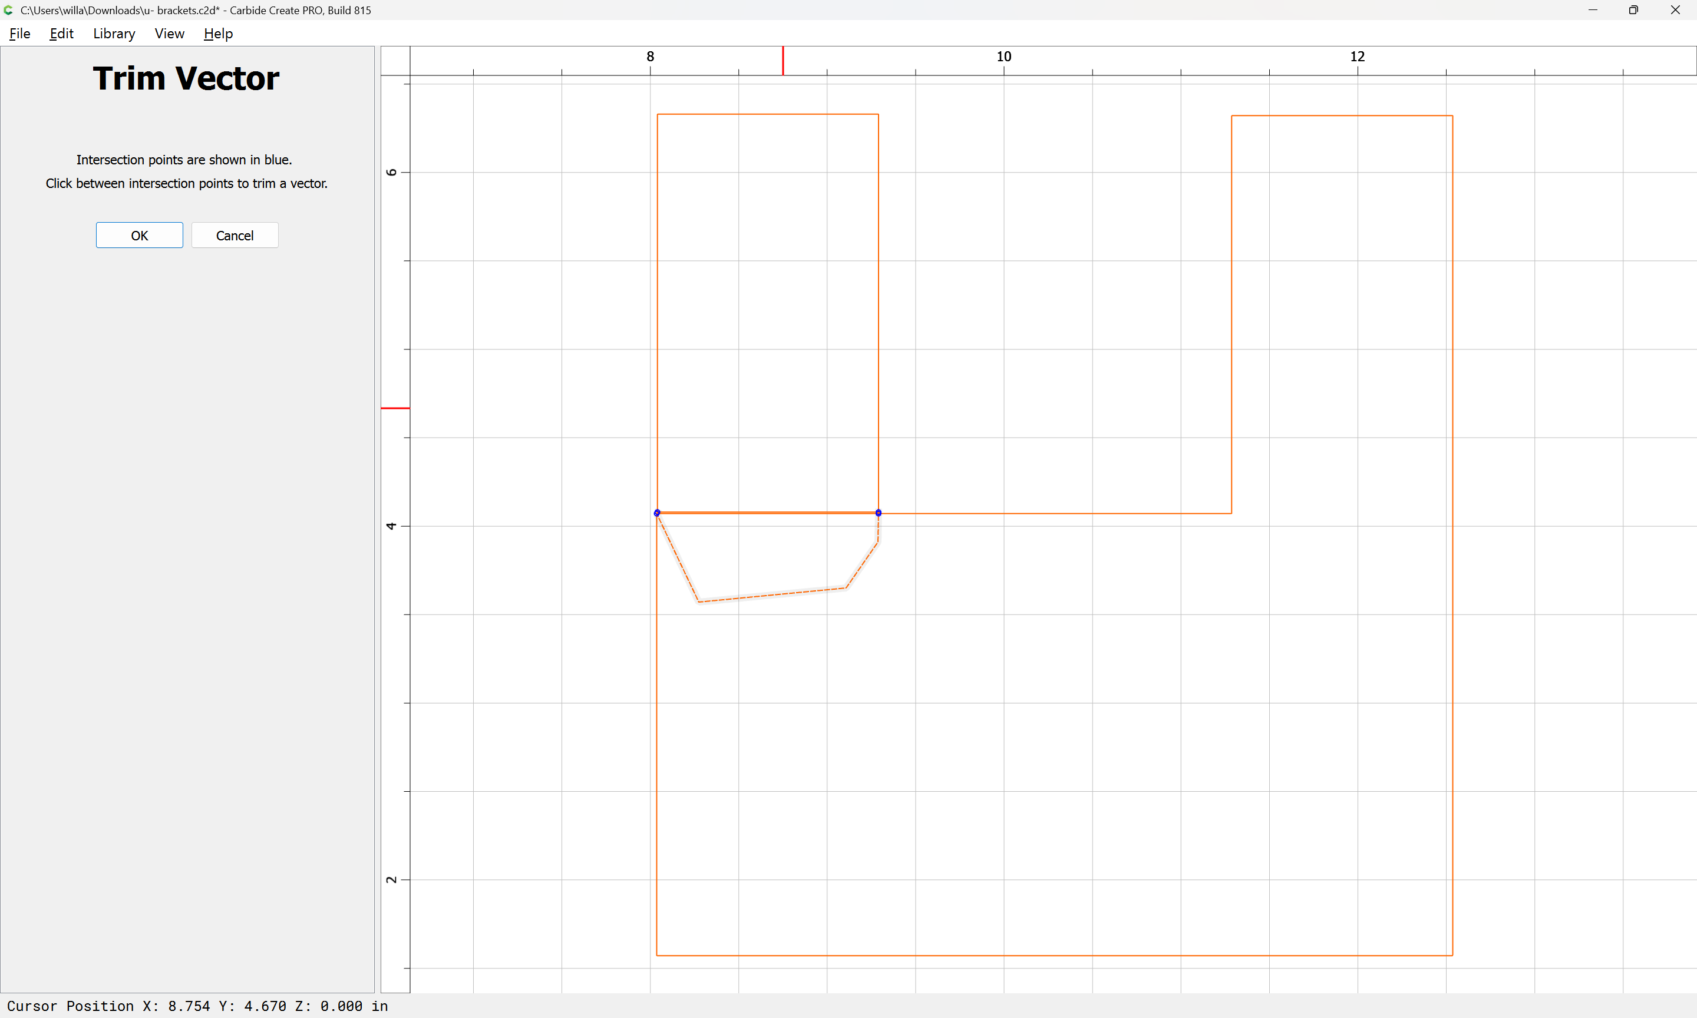Screen dimensions: 1697x1018
Task: Click the right blue intersection point
Action: [x=878, y=513]
